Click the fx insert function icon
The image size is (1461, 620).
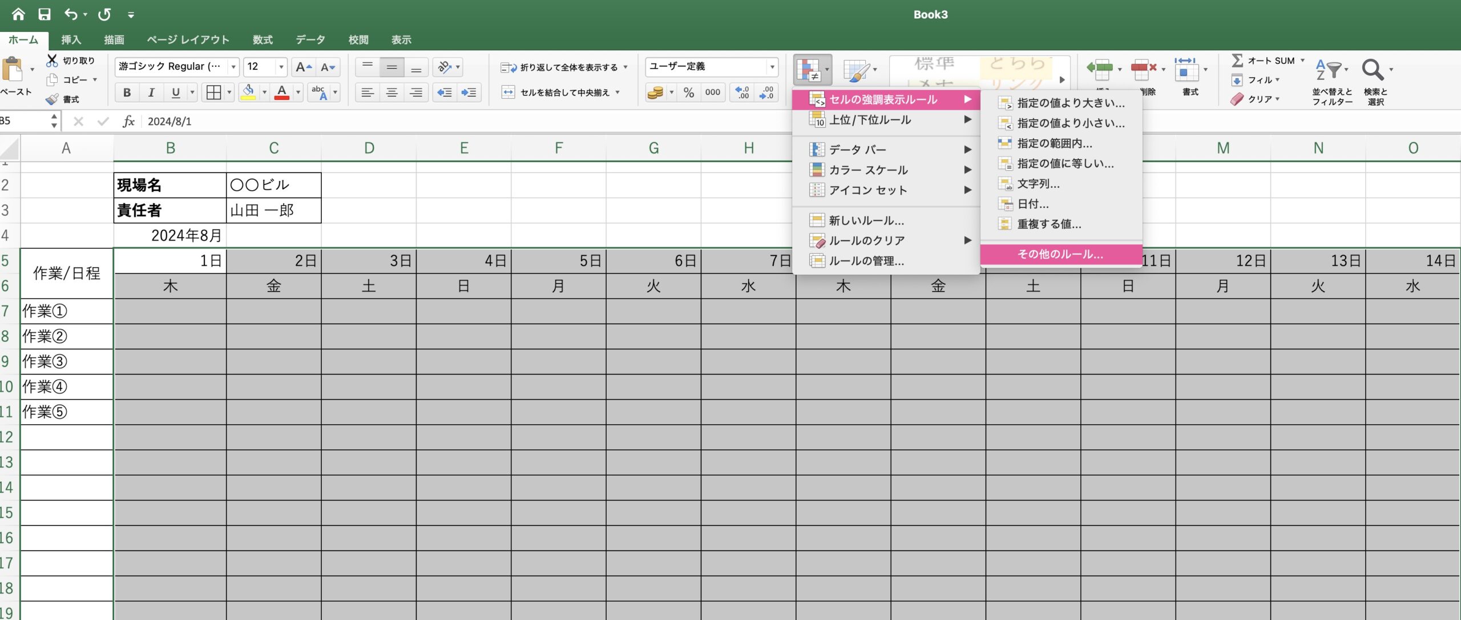tap(129, 121)
